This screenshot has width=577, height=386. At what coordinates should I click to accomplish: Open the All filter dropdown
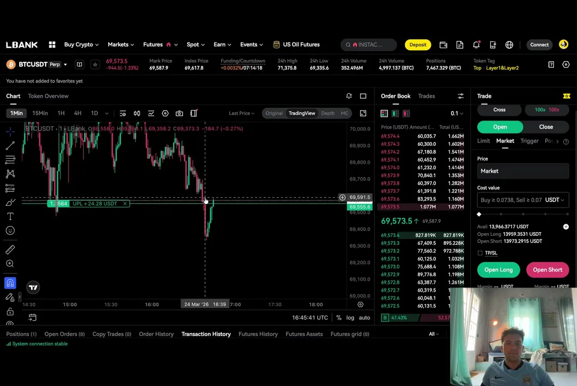click(x=433, y=334)
